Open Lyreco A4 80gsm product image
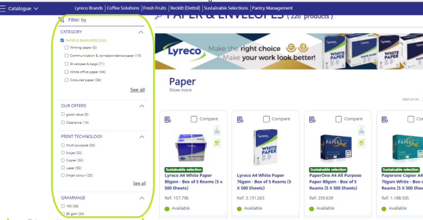Image resolution: width=423 pixels, height=220 pixels. pos(191,148)
